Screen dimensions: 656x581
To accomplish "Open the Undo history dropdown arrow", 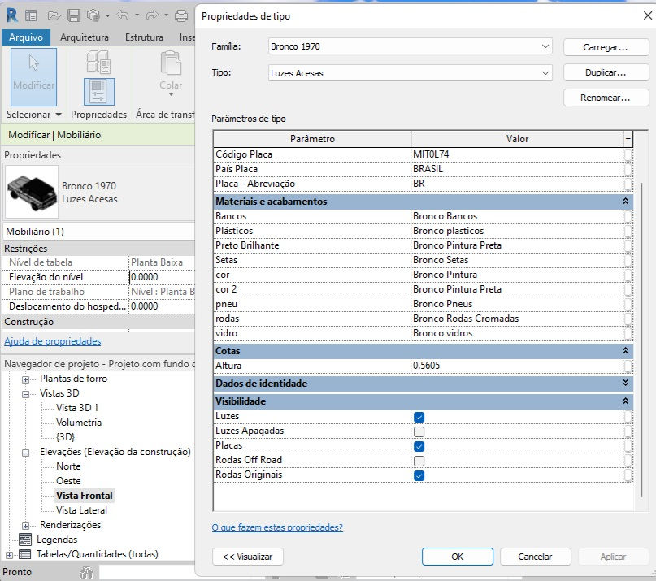I will point(137,15).
